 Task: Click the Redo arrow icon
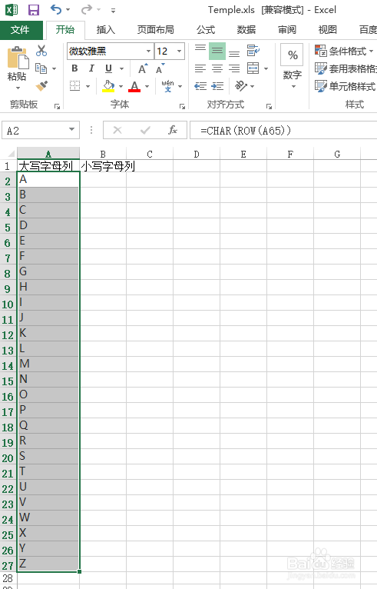86,9
